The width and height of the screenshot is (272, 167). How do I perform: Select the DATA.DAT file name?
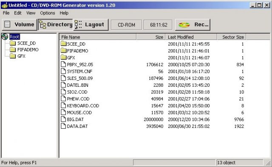tap(77, 126)
